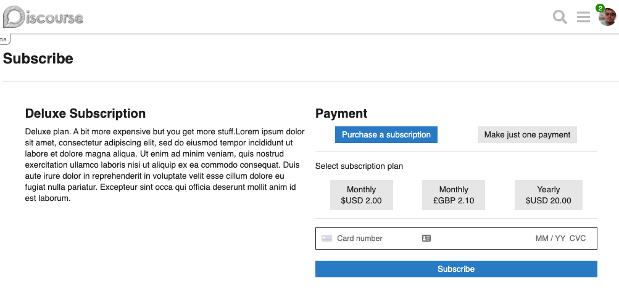Open the hamburger menu icon

click(583, 17)
